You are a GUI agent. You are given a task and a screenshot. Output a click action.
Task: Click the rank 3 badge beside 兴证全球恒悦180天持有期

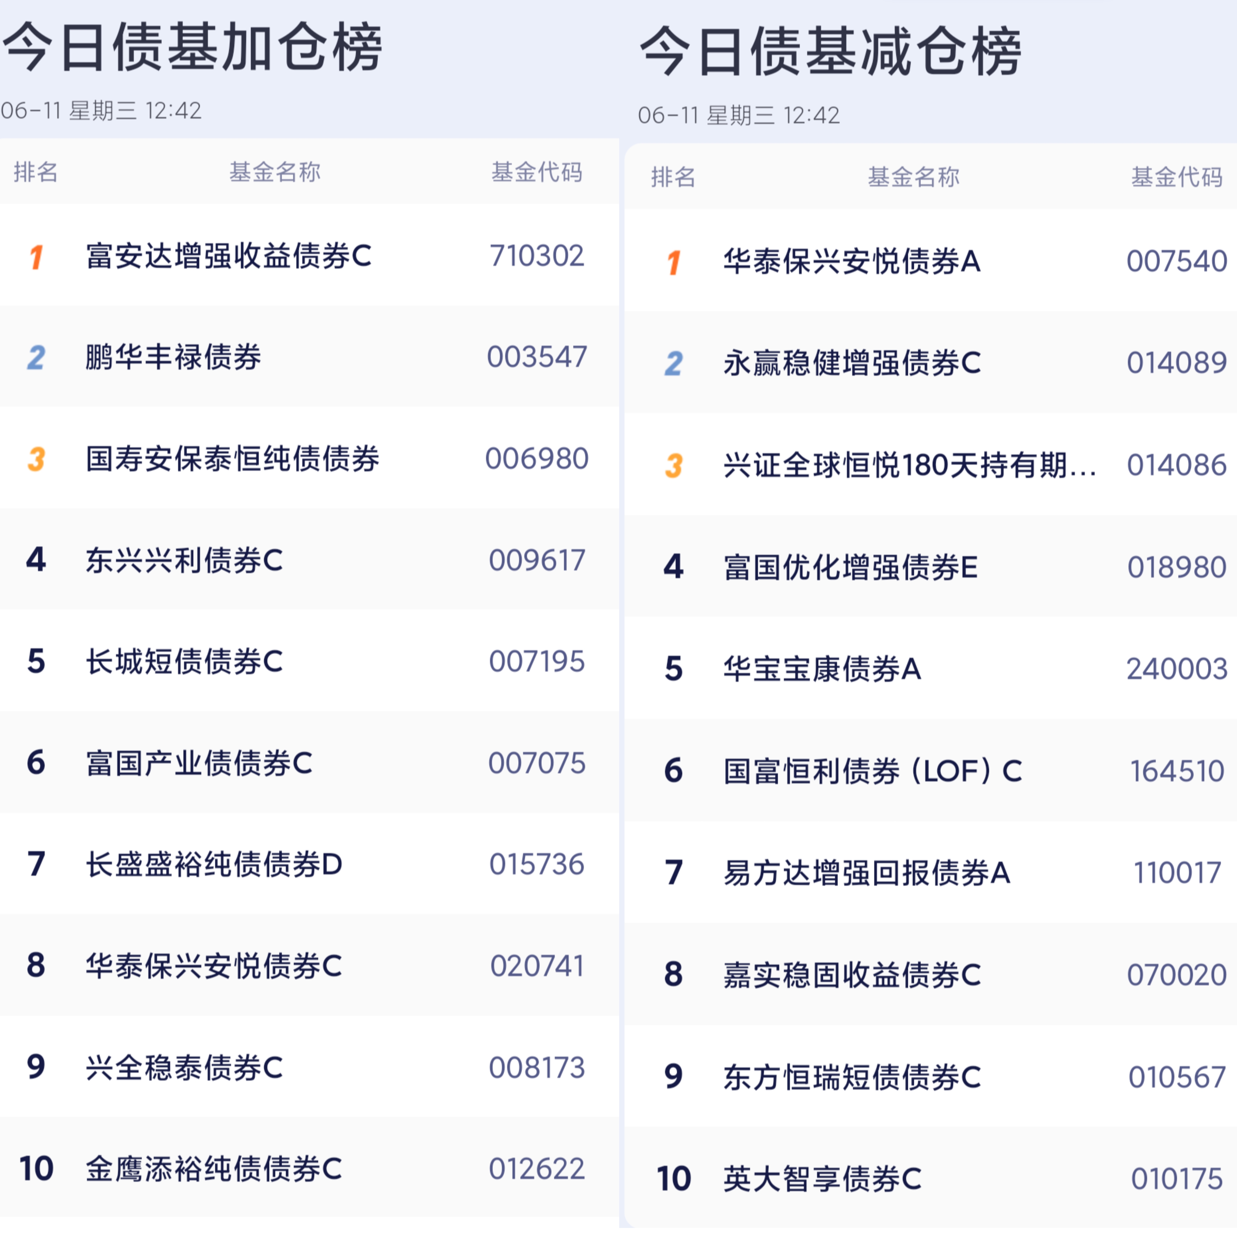tap(673, 465)
